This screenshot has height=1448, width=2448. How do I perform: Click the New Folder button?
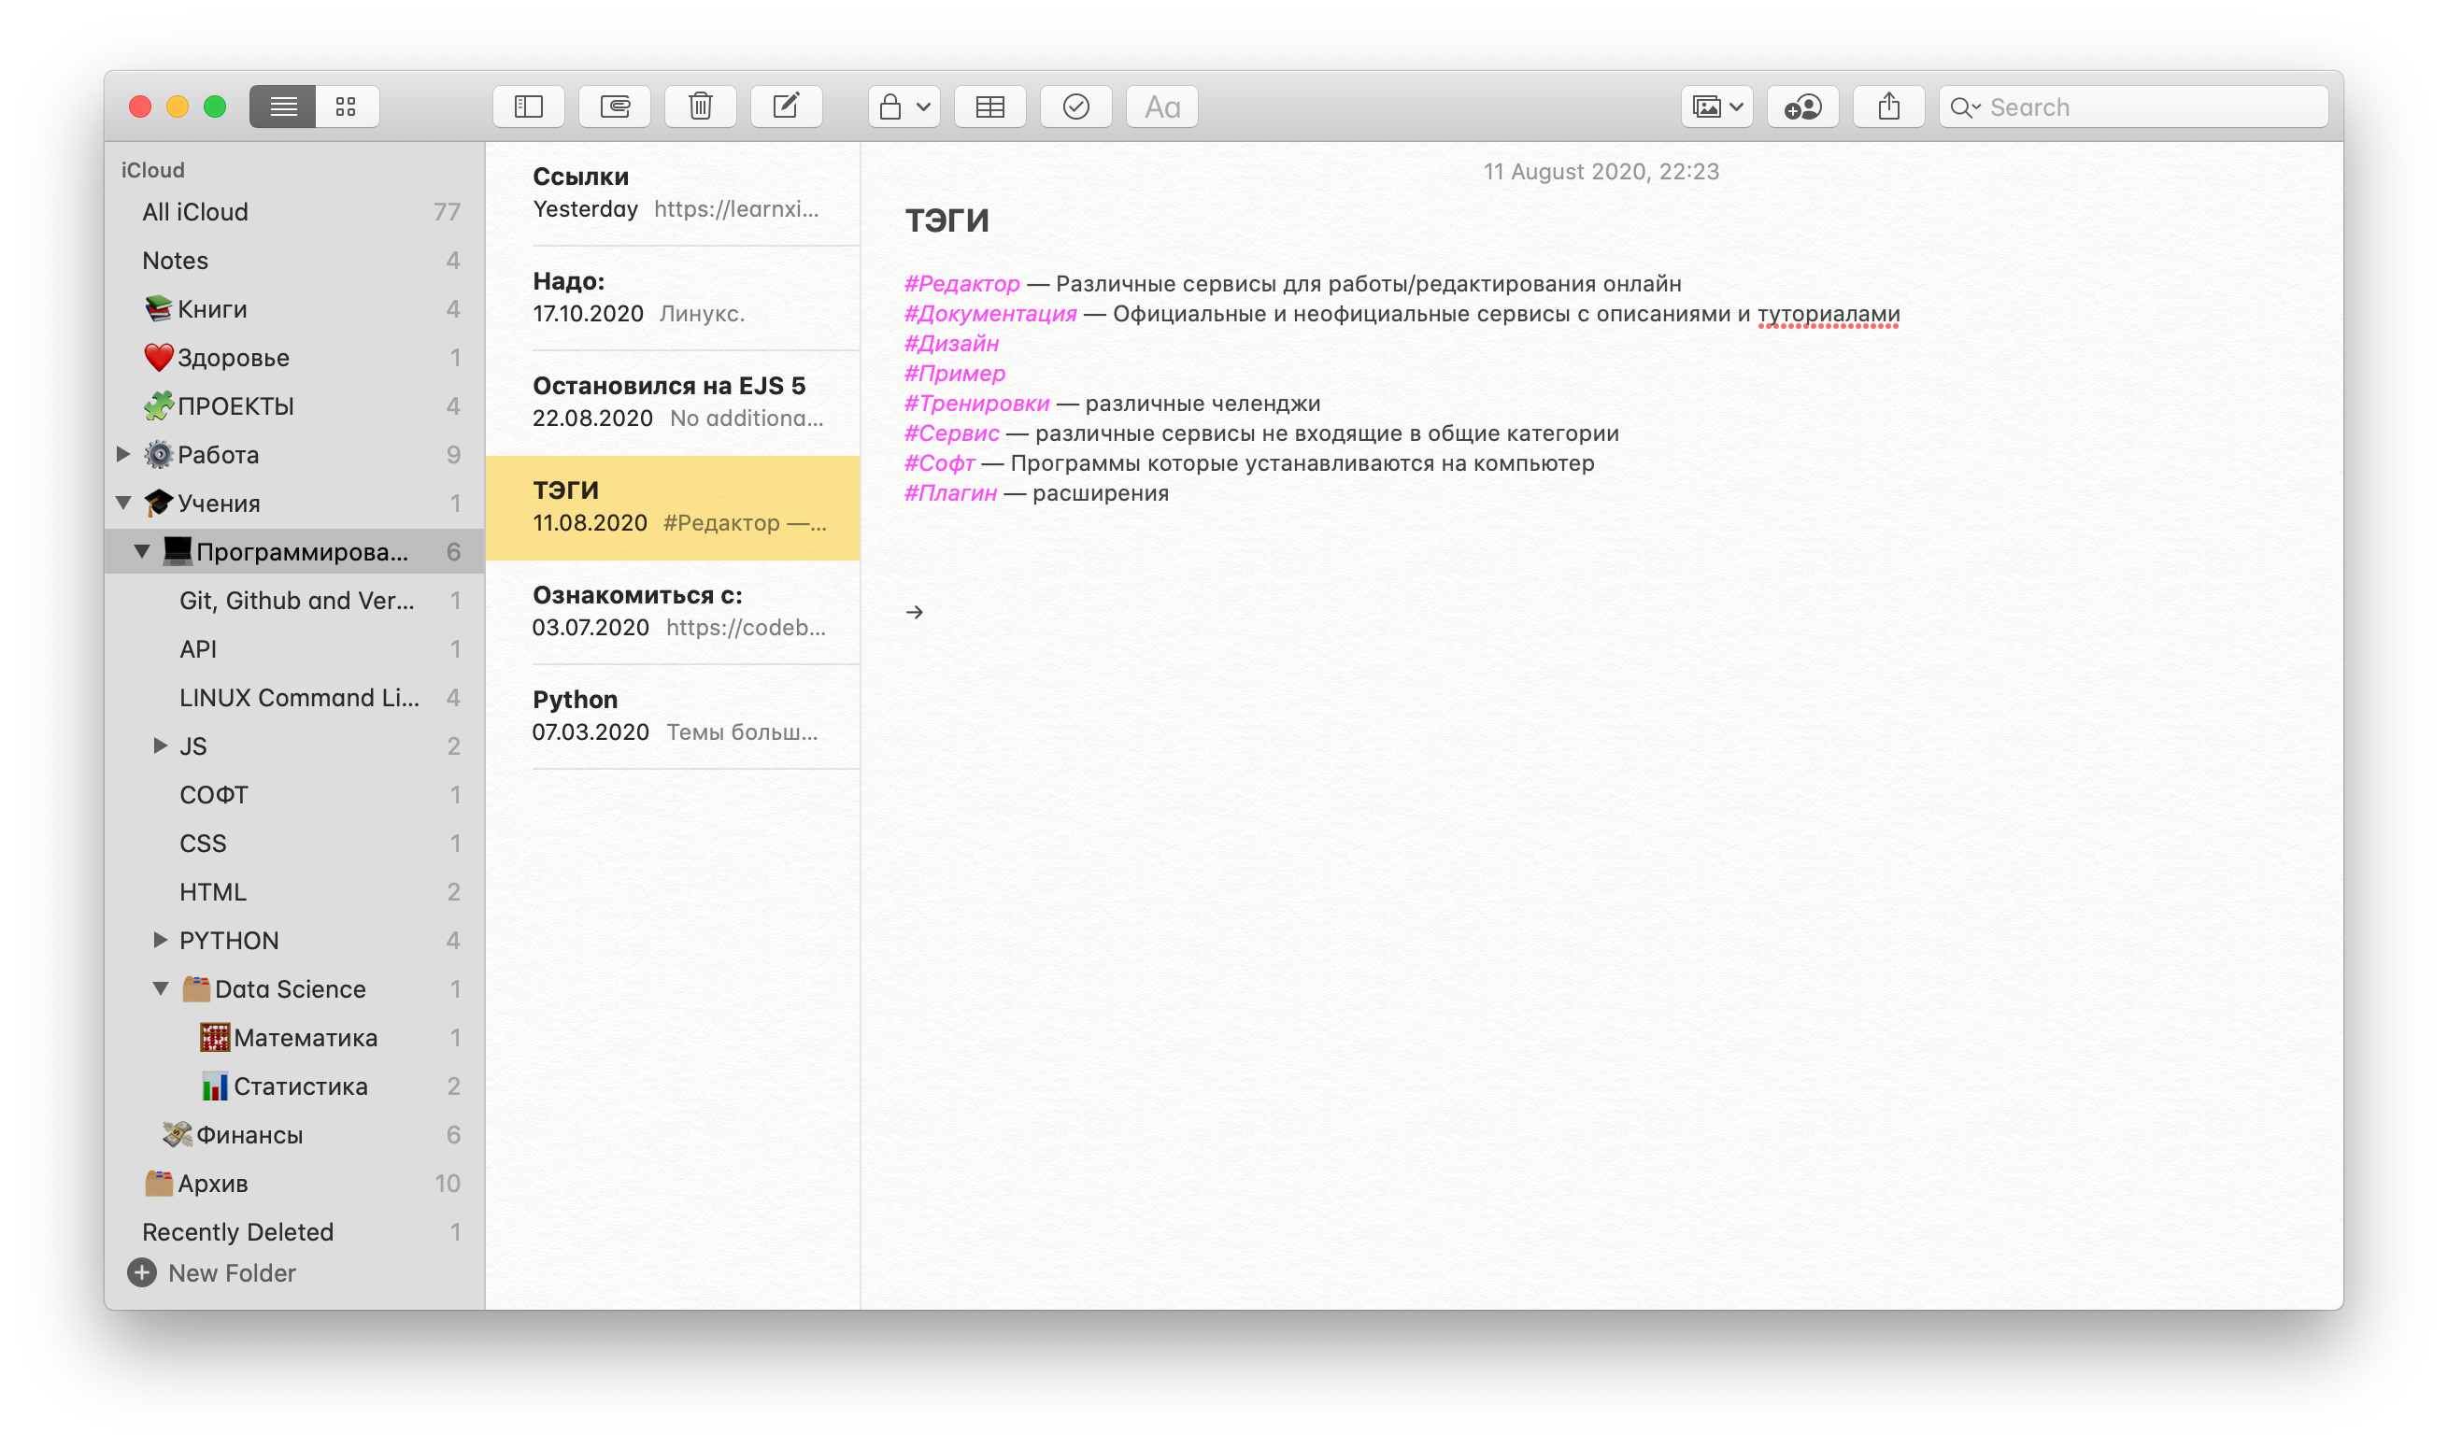[x=213, y=1272]
